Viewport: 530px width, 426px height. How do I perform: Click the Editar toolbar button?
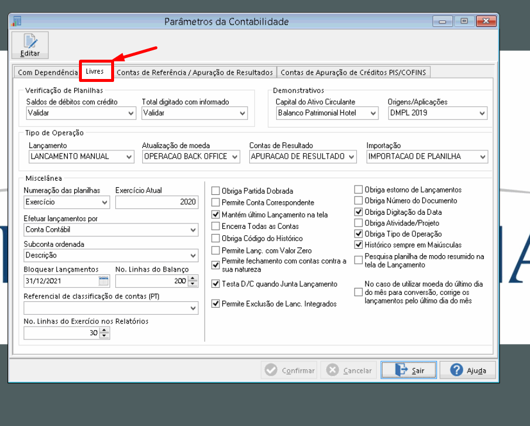(x=30, y=45)
